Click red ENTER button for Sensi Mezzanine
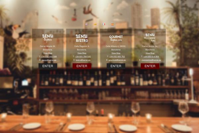 [x=150, y=66]
